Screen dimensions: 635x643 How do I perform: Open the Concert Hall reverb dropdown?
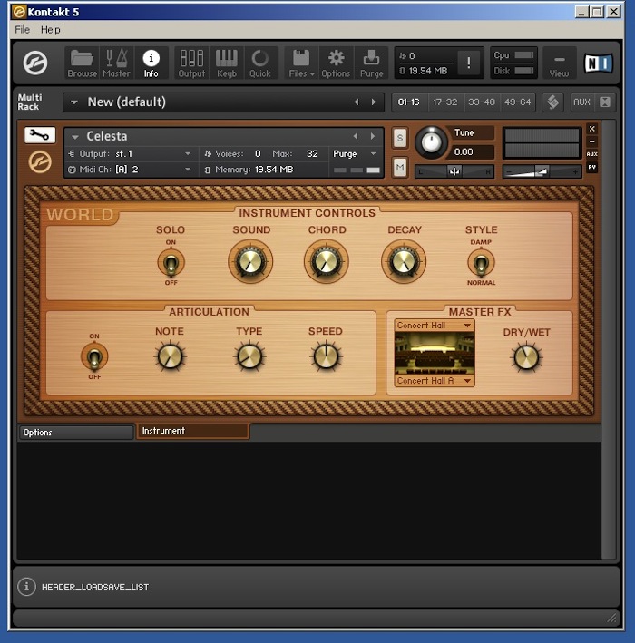(435, 326)
